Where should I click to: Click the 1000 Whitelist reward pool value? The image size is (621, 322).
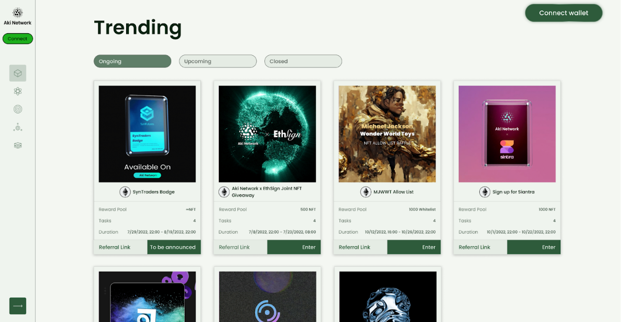tap(422, 210)
